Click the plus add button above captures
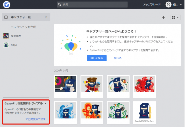 coord(163,17)
